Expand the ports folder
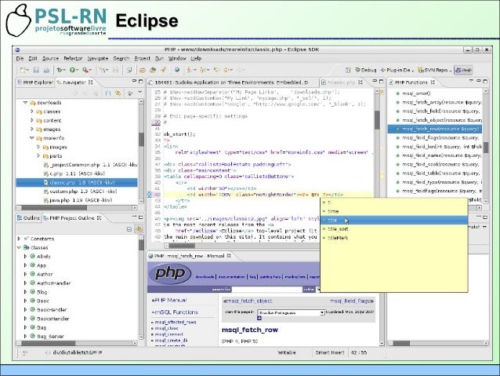500x376 pixels. 38,156
